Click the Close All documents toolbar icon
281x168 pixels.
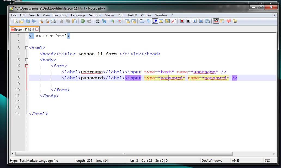point(47,21)
